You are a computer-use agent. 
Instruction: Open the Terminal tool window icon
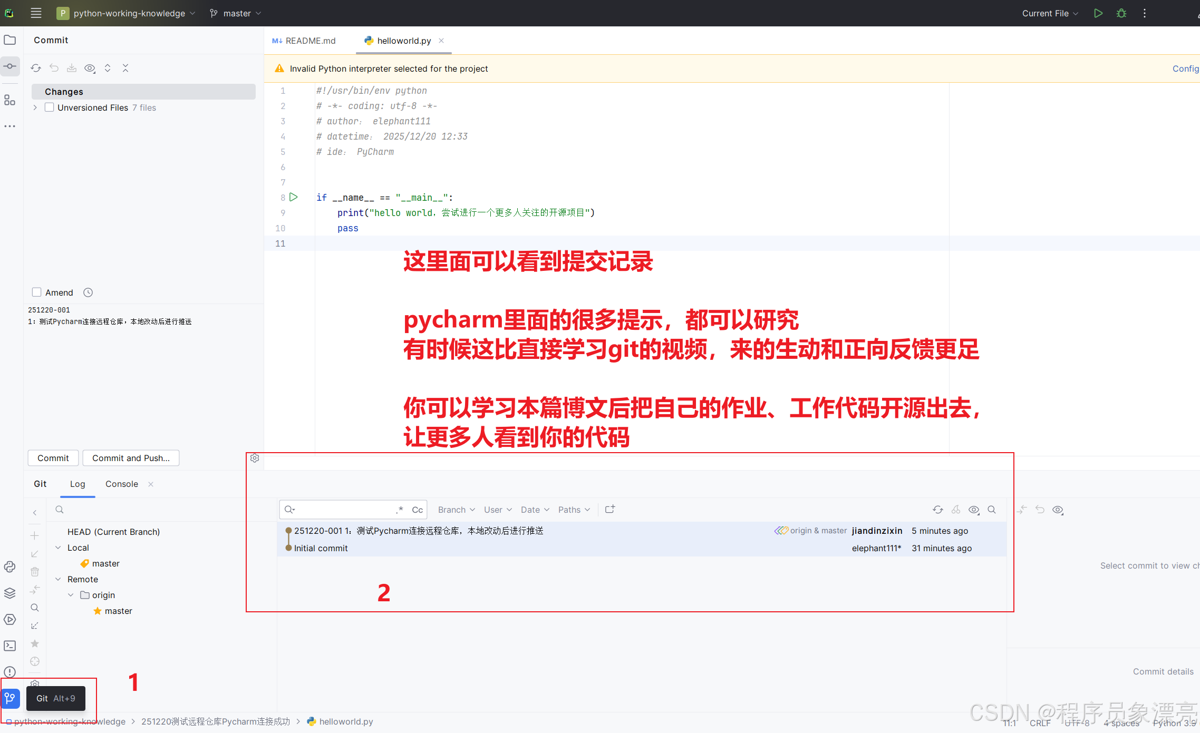coord(10,646)
